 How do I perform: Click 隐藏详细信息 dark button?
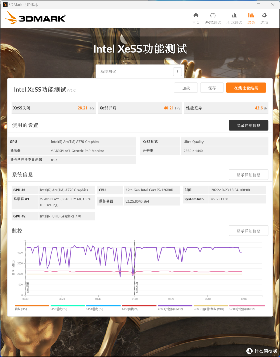pos(248,125)
